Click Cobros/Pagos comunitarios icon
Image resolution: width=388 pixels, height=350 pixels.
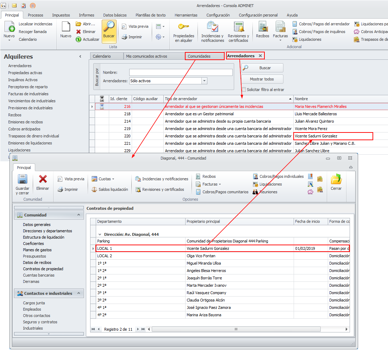tap(198, 192)
